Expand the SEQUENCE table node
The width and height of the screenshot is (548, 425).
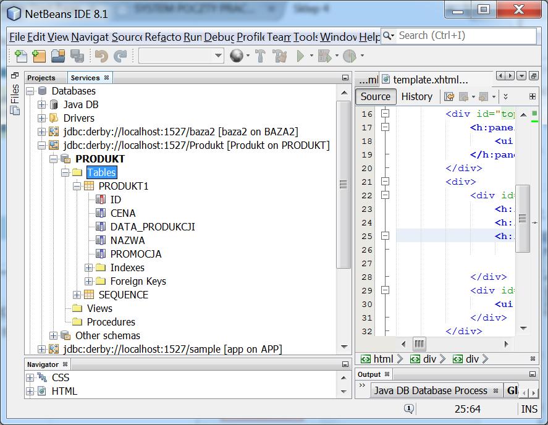[x=77, y=295]
